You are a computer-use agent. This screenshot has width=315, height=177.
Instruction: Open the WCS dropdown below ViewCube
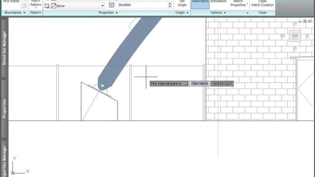coord(294,58)
